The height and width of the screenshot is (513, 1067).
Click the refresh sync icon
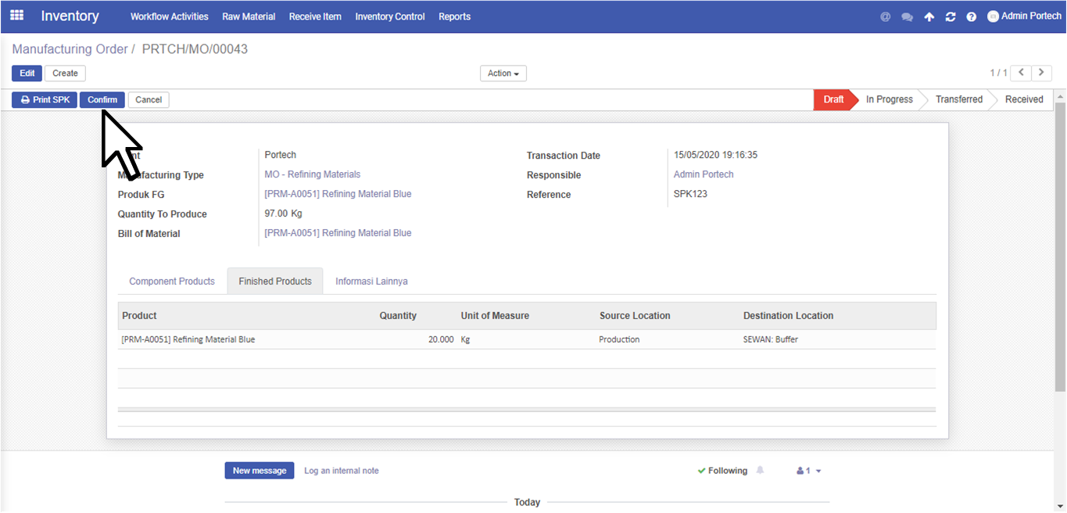coord(950,16)
